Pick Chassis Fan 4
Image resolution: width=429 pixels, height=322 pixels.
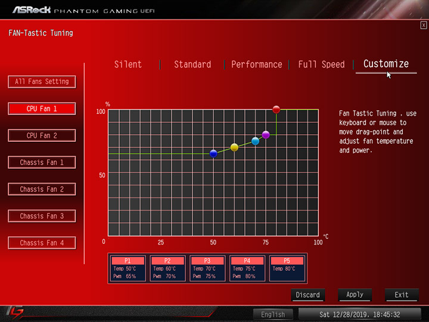tap(42, 243)
